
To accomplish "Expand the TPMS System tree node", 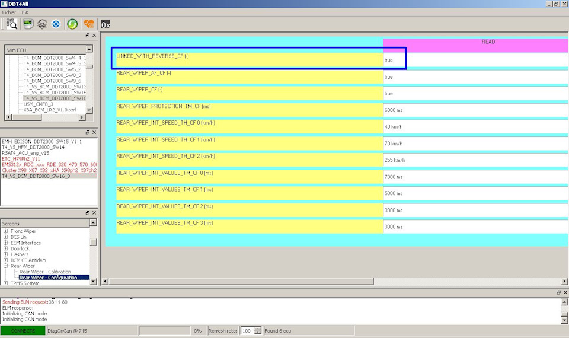I will click(5, 283).
